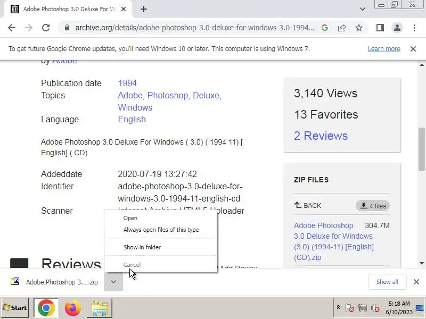Click the 2020-07-19 13:27:42 added date
Image resolution: width=426 pixels, height=319 pixels.
tap(157, 174)
